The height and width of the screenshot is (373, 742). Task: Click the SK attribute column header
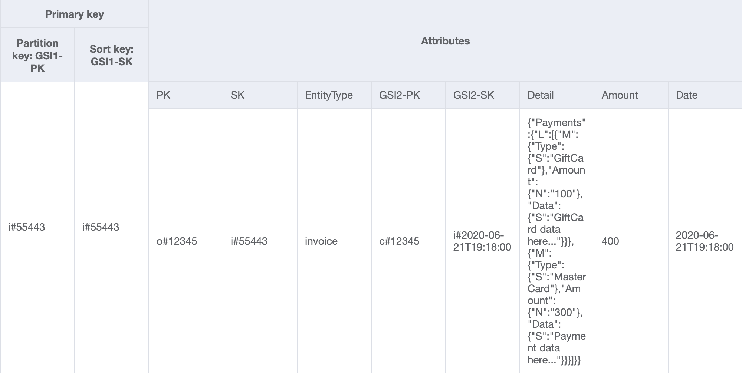(x=237, y=95)
